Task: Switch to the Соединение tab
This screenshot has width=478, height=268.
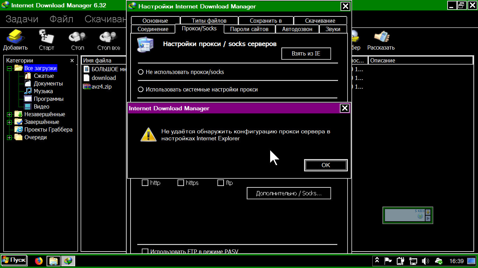Action: pyautogui.click(x=153, y=29)
